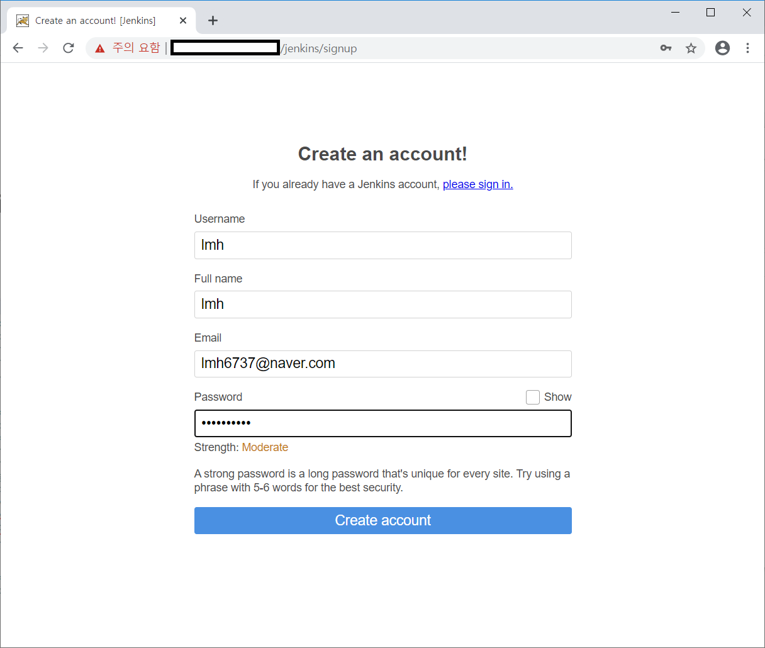
Task: Click the Full name field label
Action: click(x=218, y=279)
